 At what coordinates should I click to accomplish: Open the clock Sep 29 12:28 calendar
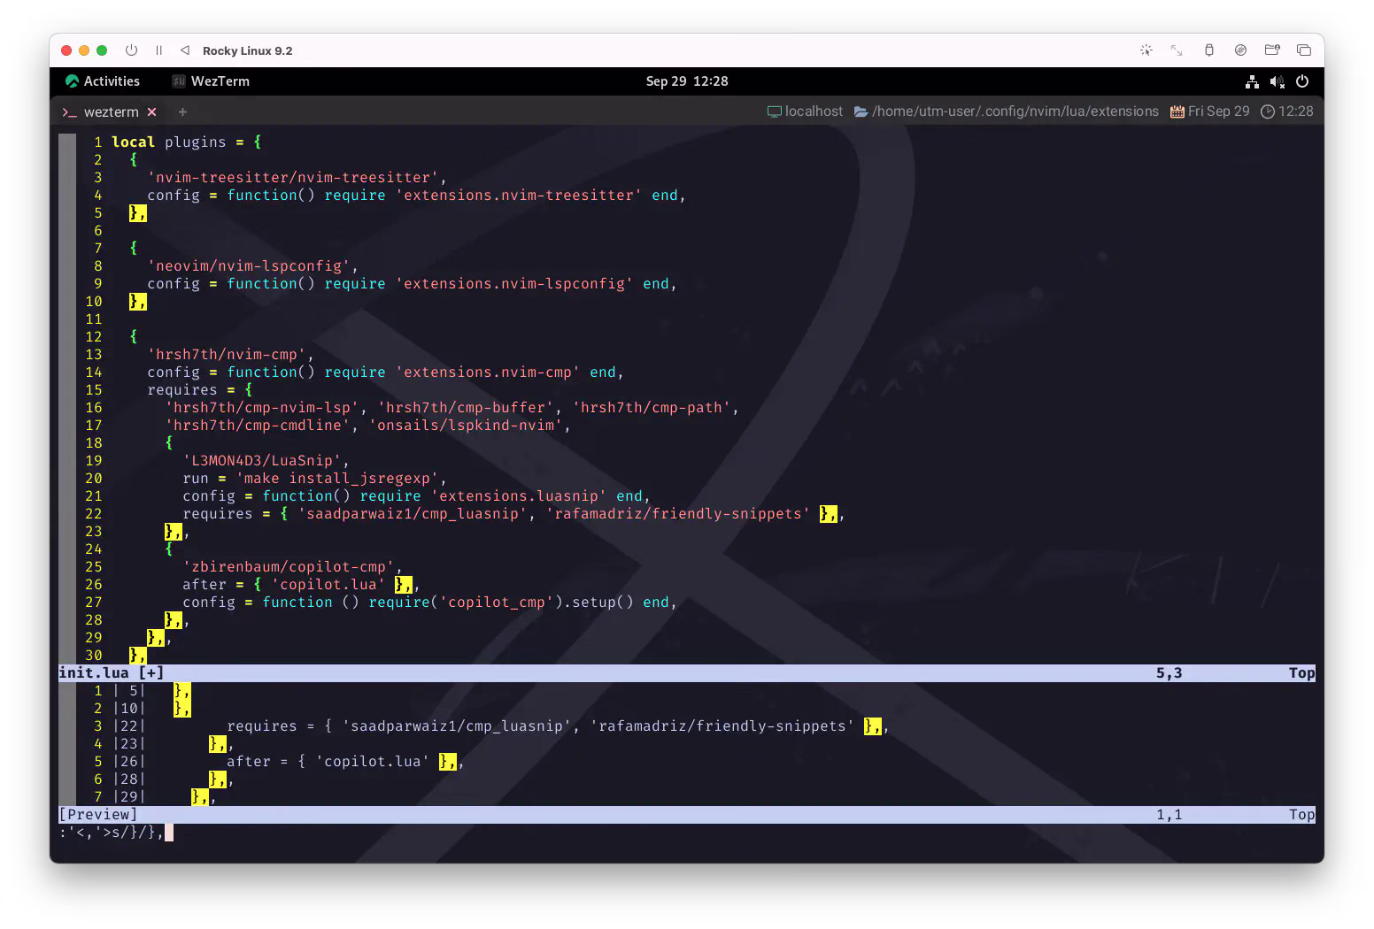coord(686,81)
